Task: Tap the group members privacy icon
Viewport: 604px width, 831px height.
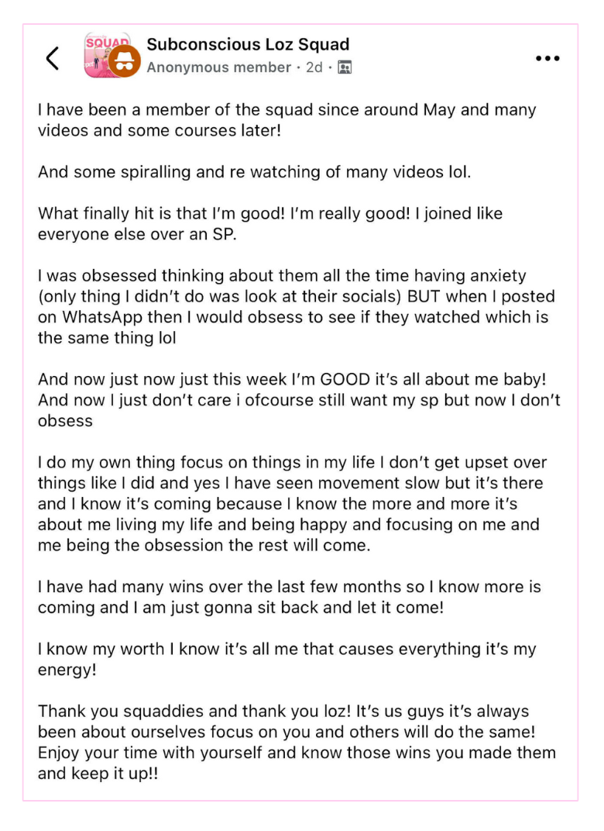Action: (345, 67)
